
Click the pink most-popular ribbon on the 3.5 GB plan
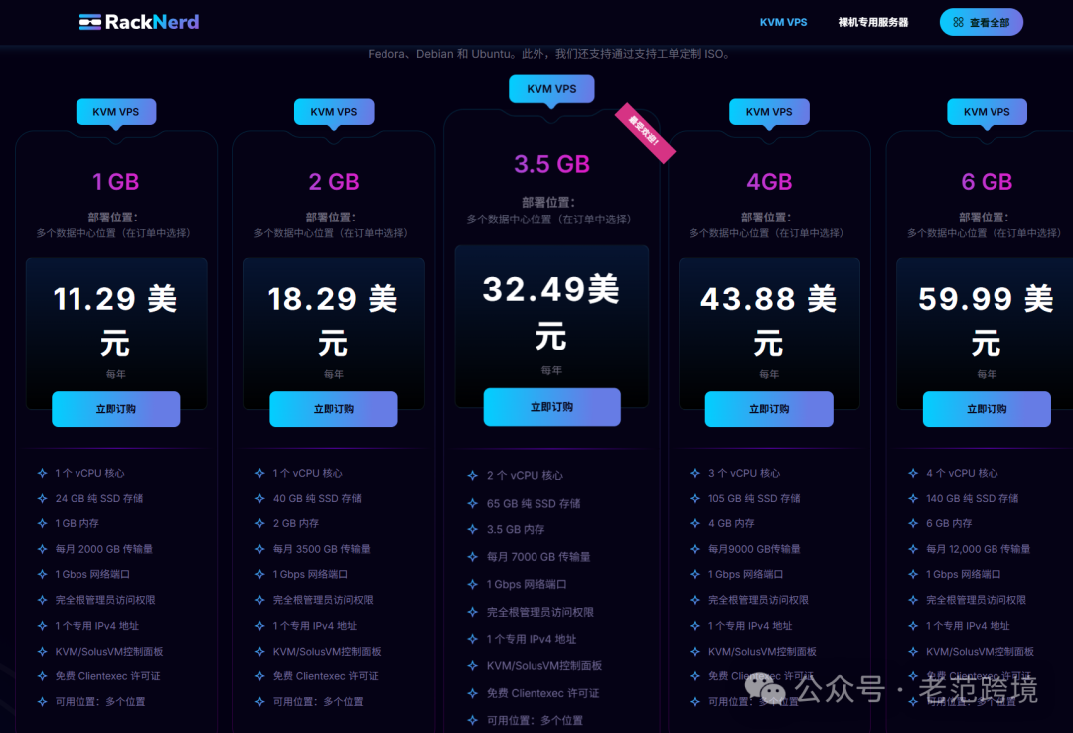point(645,133)
